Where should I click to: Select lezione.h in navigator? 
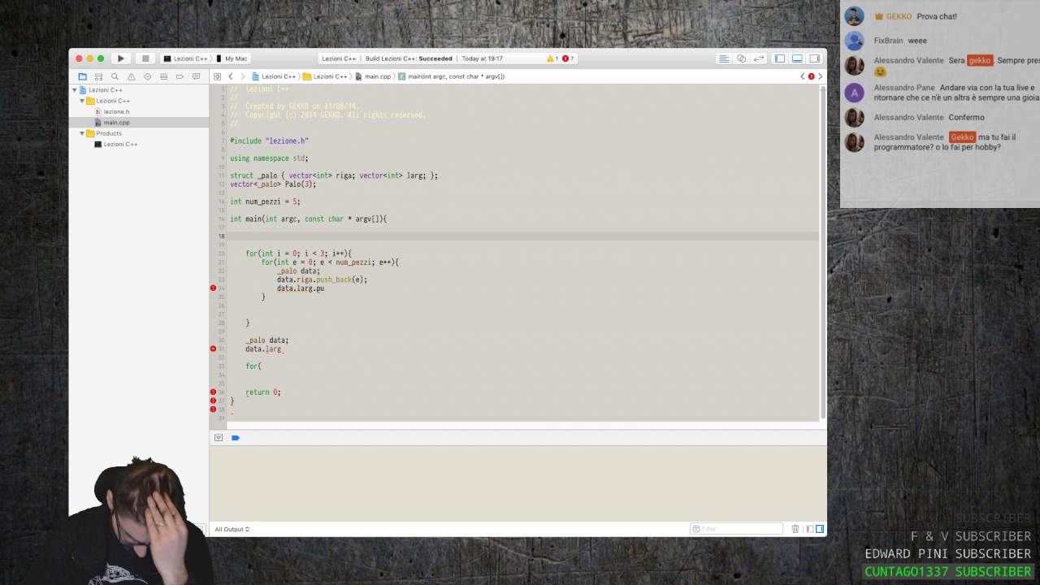click(116, 111)
